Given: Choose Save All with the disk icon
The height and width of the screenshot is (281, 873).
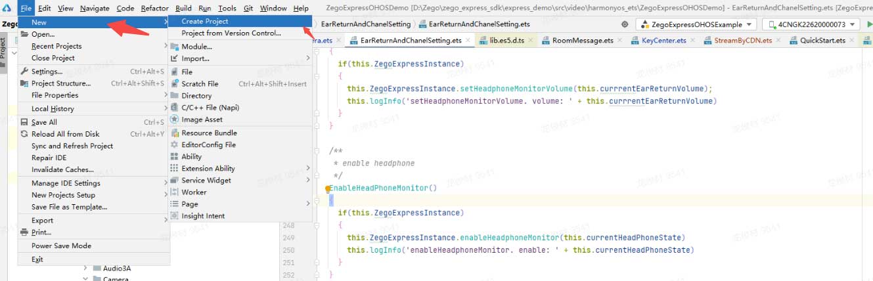Looking at the screenshot, I should (44, 122).
